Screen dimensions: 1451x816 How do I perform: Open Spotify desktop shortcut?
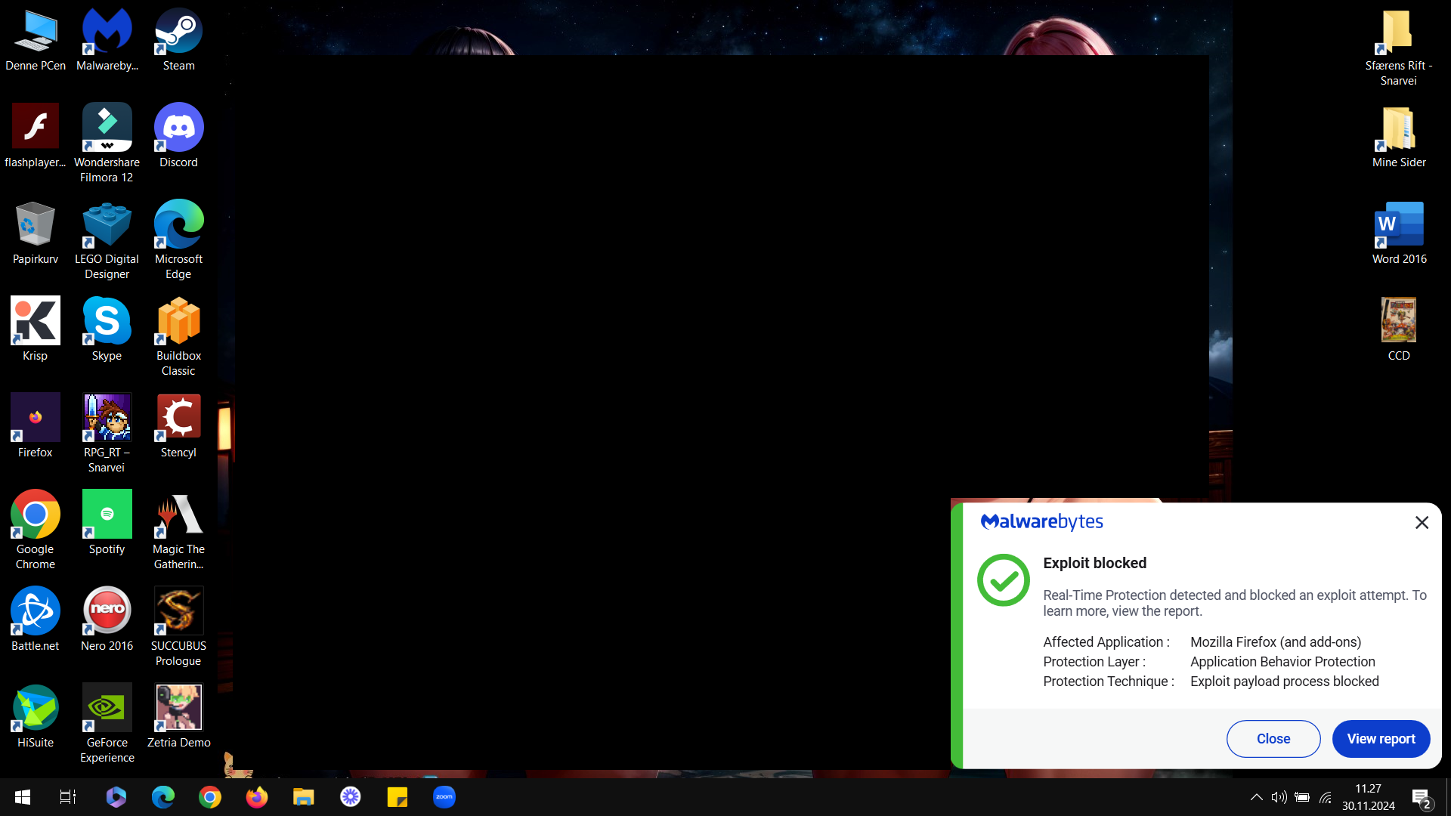click(107, 523)
